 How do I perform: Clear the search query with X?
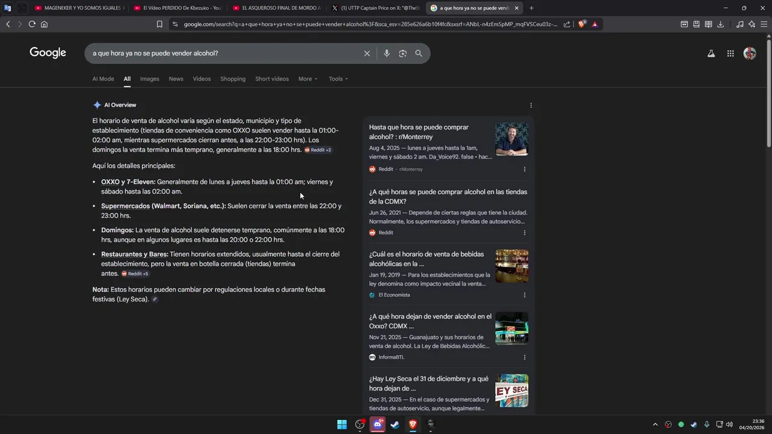click(367, 53)
